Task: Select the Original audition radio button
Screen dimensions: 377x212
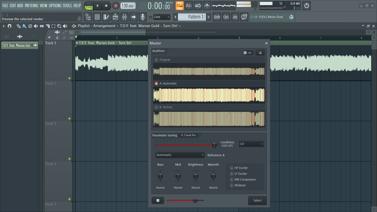Action: pos(156,60)
